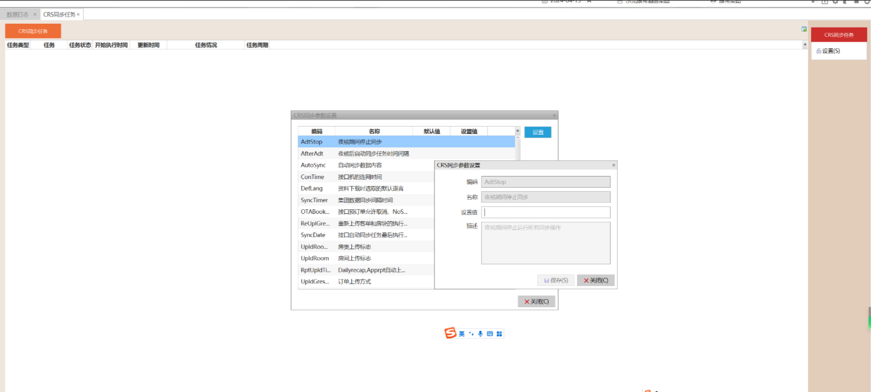Click the orange CRS同步任务 button
This screenshot has height=392, width=871.
tap(33, 31)
